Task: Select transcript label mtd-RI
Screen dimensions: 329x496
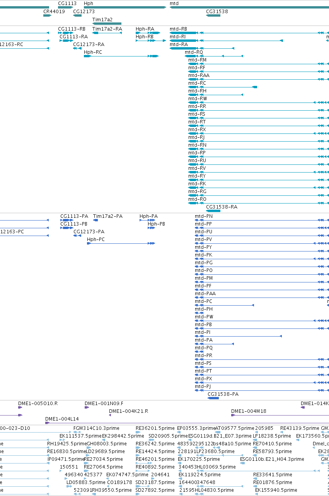Action: 177,37
